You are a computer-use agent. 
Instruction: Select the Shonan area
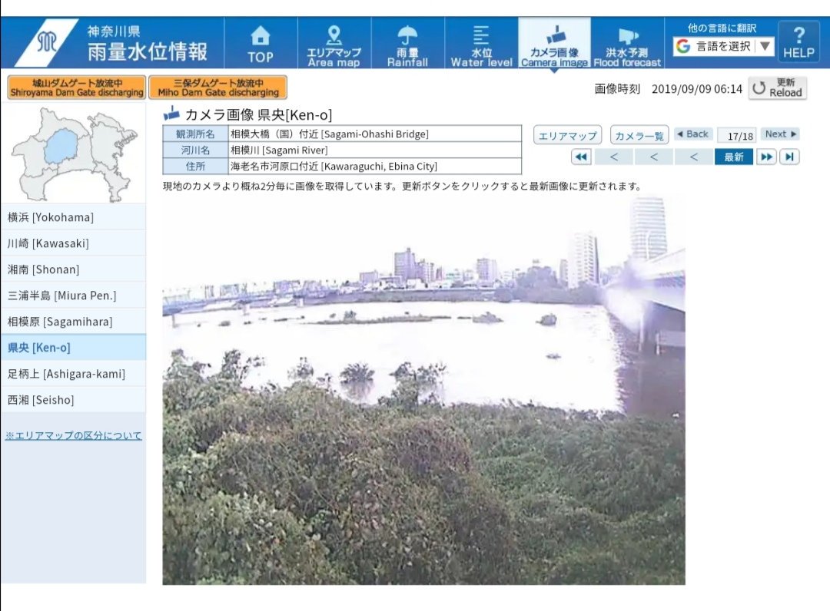click(74, 269)
